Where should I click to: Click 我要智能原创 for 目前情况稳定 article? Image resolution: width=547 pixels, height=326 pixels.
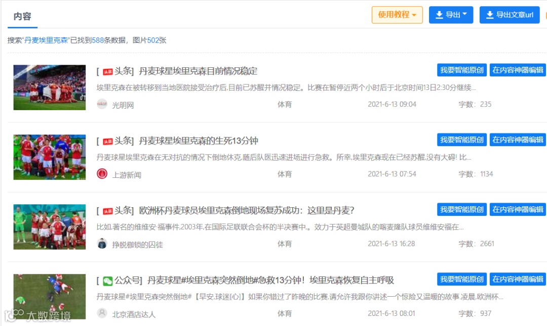(461, 70)
